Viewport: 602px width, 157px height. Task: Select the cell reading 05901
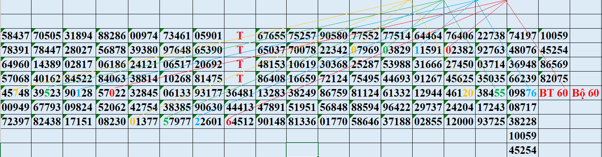209,36
